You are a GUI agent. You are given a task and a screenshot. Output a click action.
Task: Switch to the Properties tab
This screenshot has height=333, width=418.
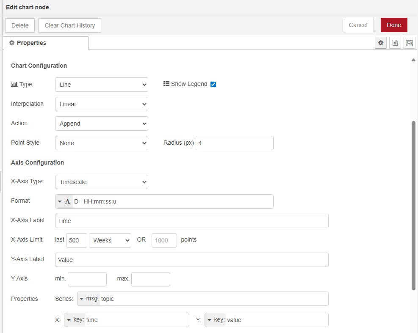[x=46, y=43]
